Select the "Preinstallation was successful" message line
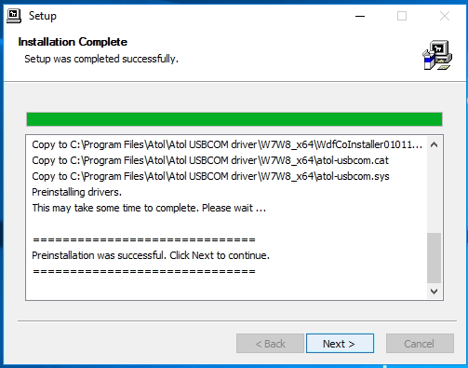 pos(151,255)
